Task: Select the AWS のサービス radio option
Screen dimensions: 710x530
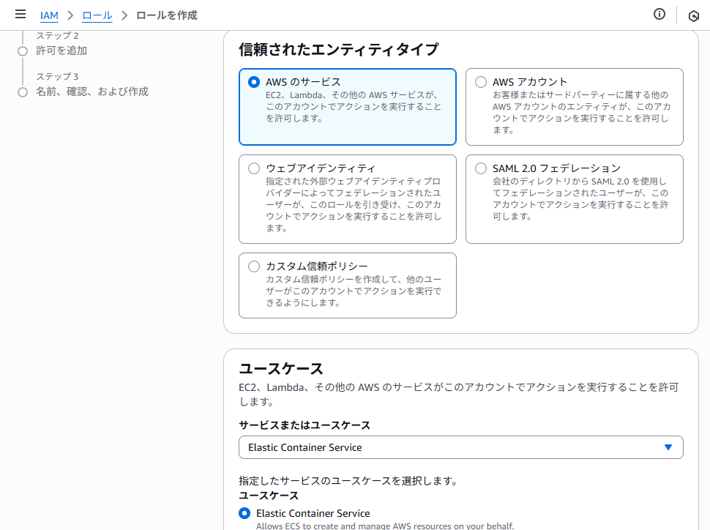Action: [x=254, y=82]
